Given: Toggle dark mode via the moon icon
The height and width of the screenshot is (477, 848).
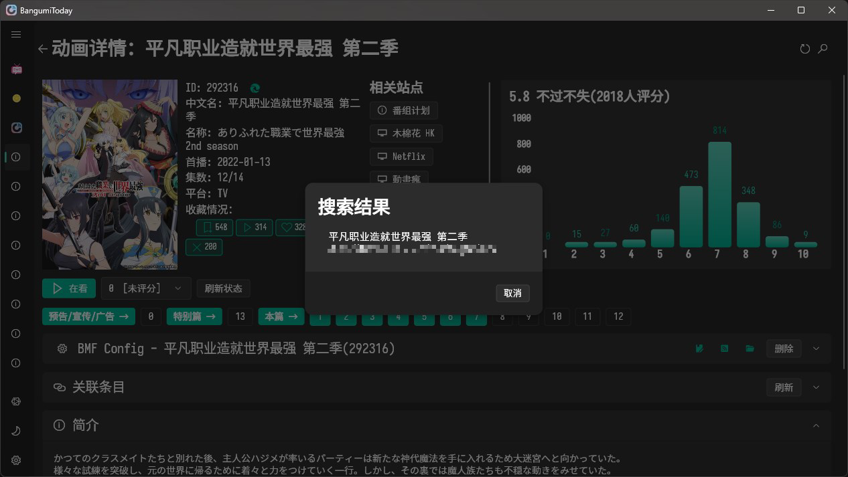Looking at the screenshot, I should click(x=16, y=431).
